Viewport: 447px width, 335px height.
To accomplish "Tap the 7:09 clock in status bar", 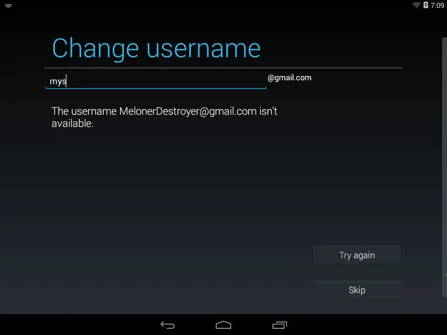I will [437, 5].
